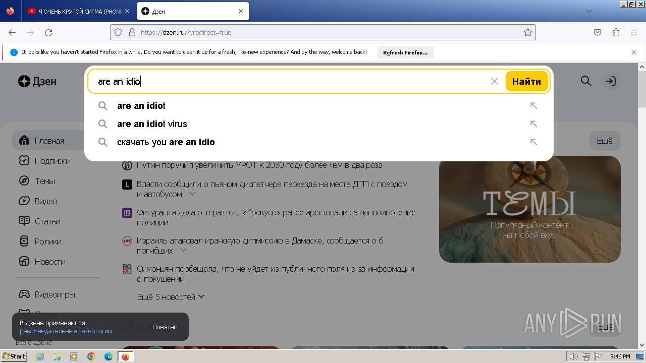Viewport: 646px width, 363px height.
Task: Click the Refresh Firefox… button
Action: pos(405,52)
